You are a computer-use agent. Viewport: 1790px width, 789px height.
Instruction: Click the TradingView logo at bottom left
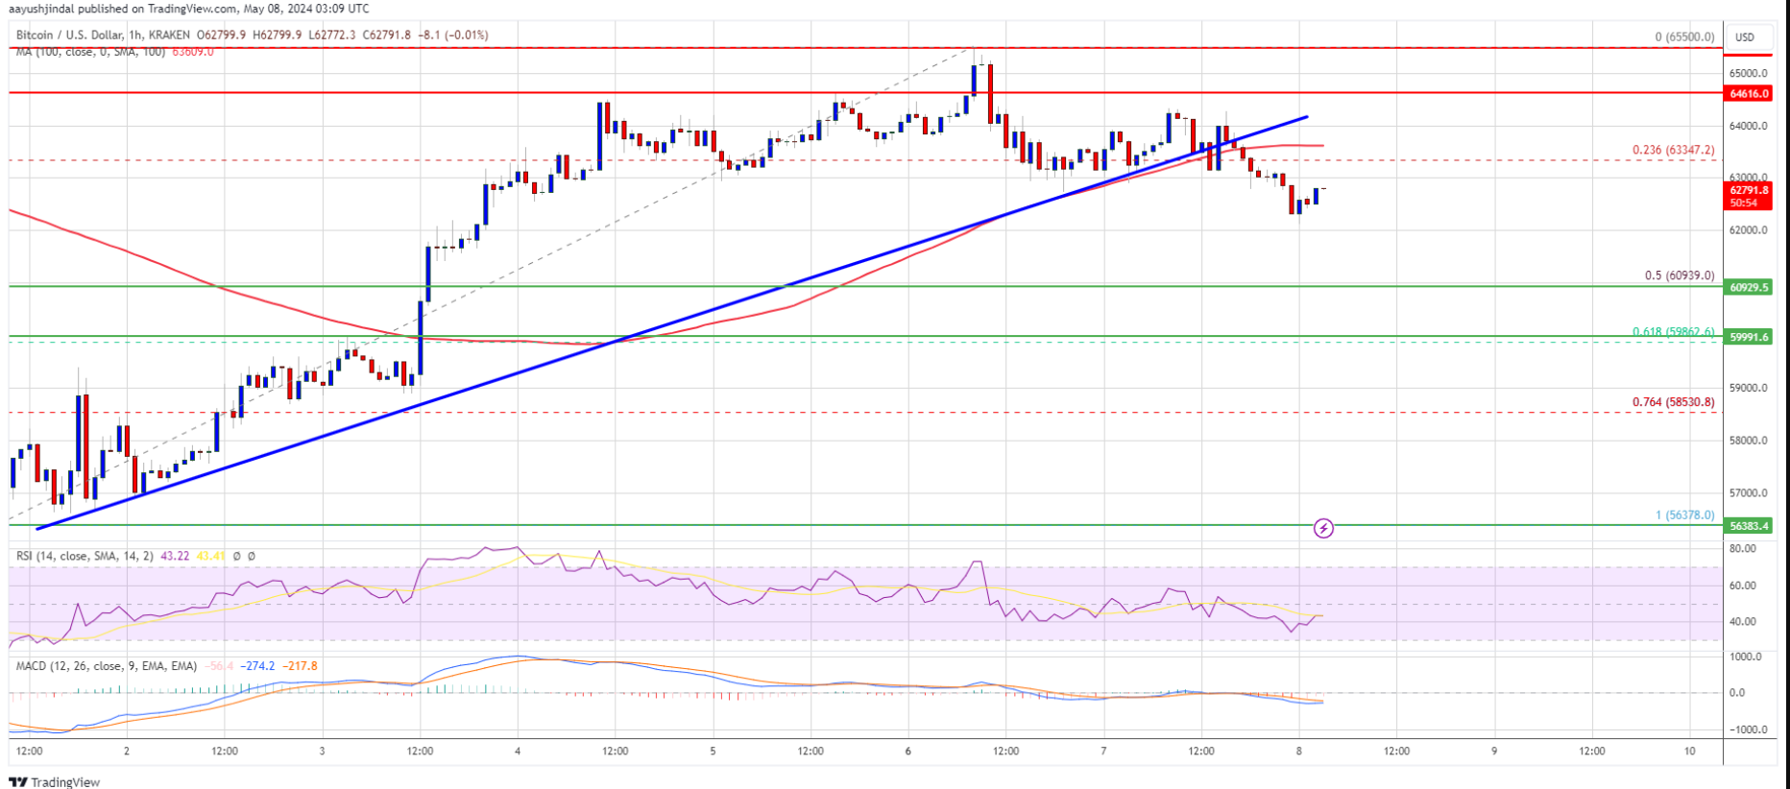(55, 781)
